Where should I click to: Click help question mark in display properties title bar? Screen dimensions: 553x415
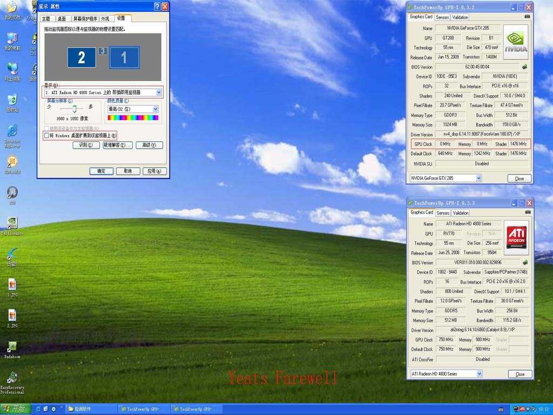pyautogui.click(x=157, y=6)
